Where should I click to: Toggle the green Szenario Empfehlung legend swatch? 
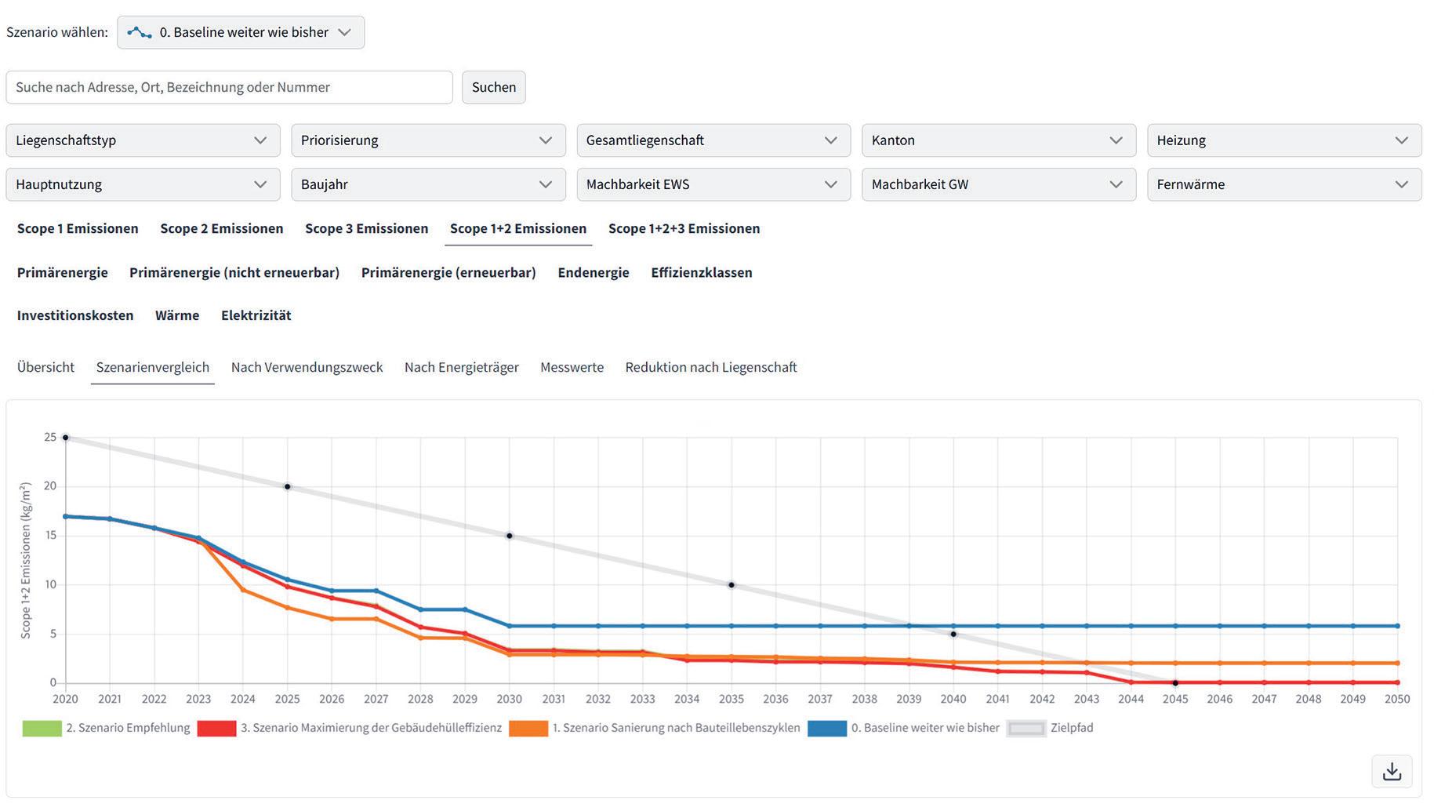(x=42, y=729)
